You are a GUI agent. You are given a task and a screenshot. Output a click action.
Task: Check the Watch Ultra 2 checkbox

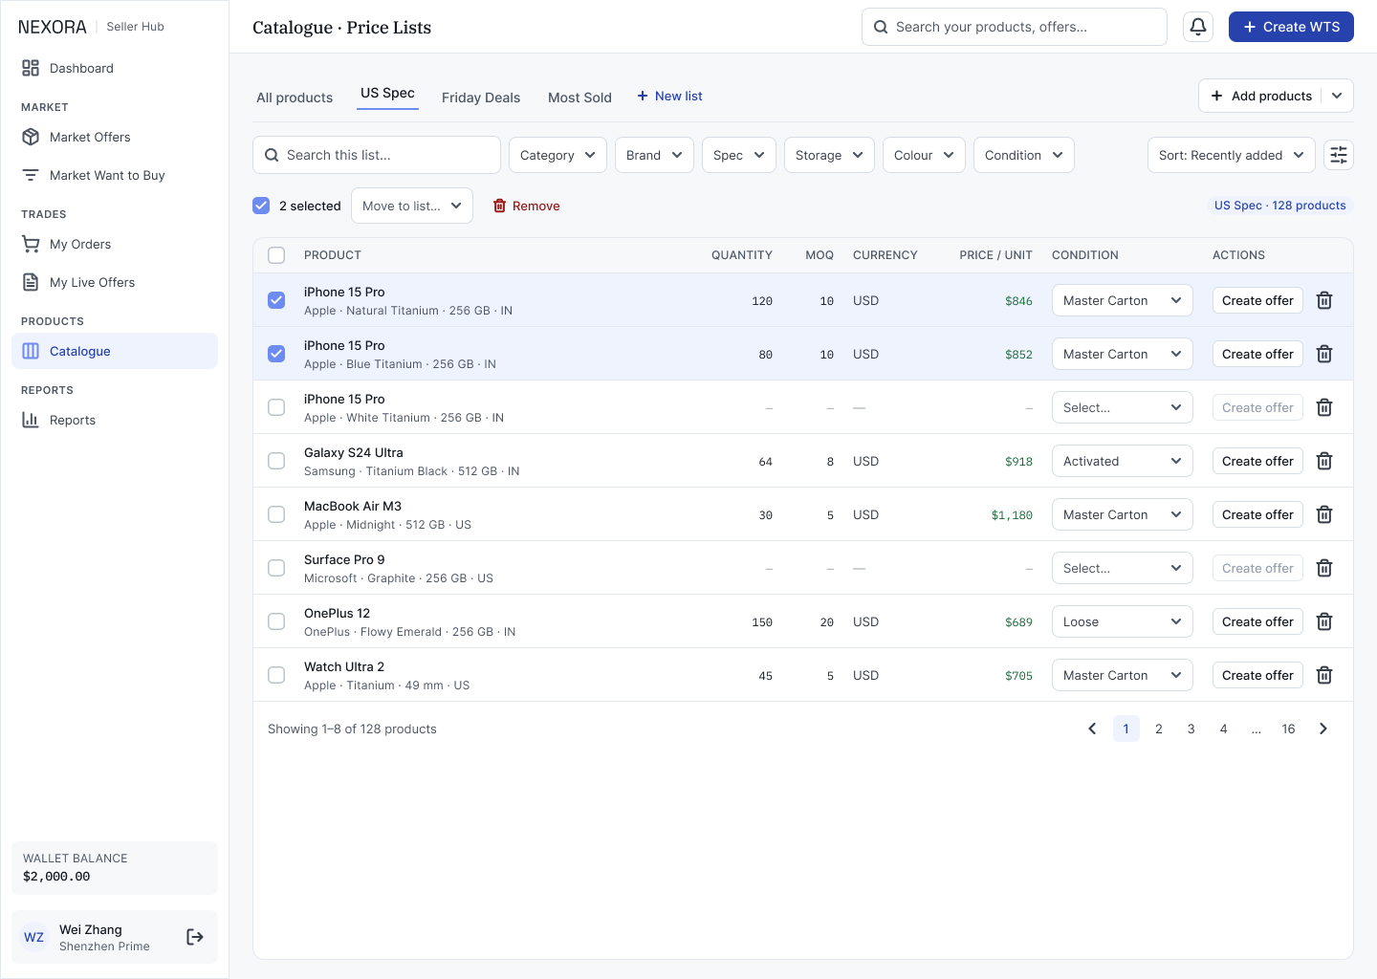click(x=276, y=675)
